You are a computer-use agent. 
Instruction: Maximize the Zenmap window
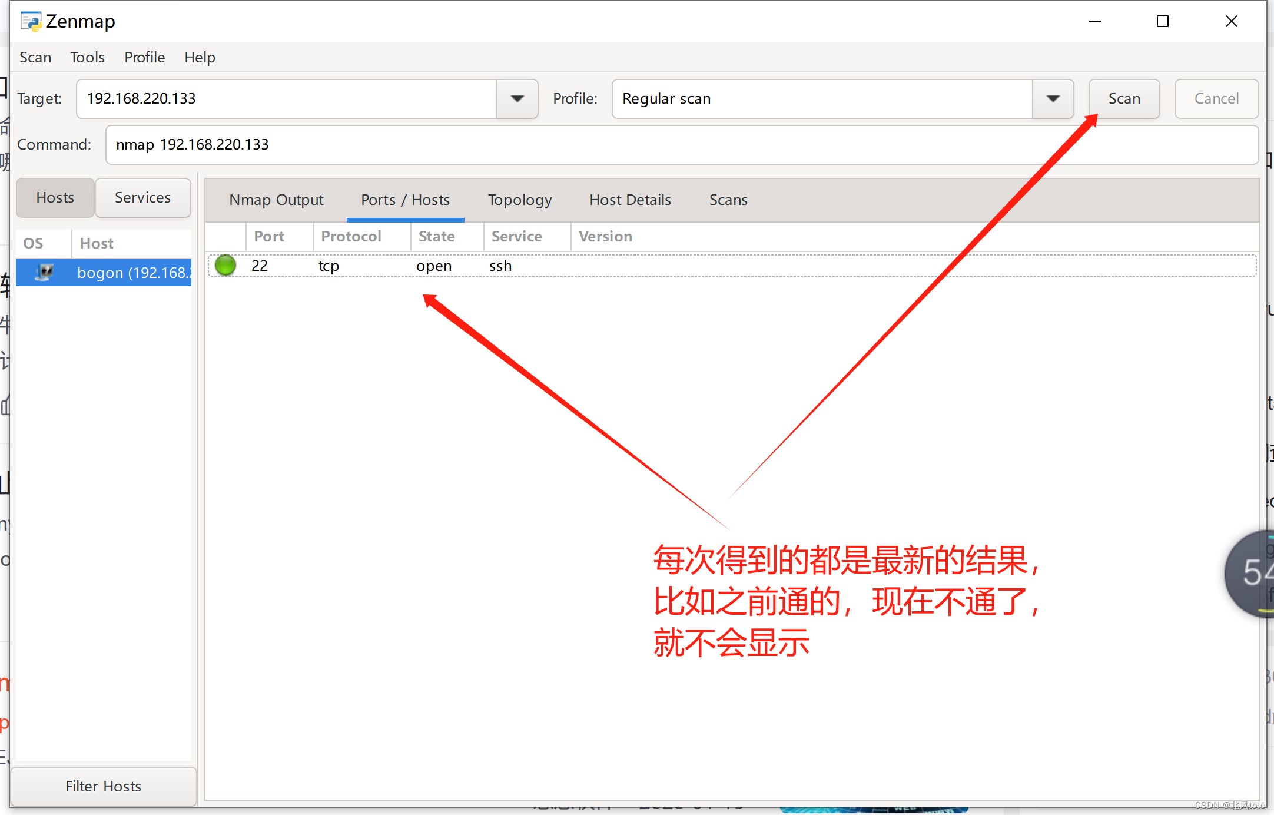pyautogui.click(x=1163, y=21)
